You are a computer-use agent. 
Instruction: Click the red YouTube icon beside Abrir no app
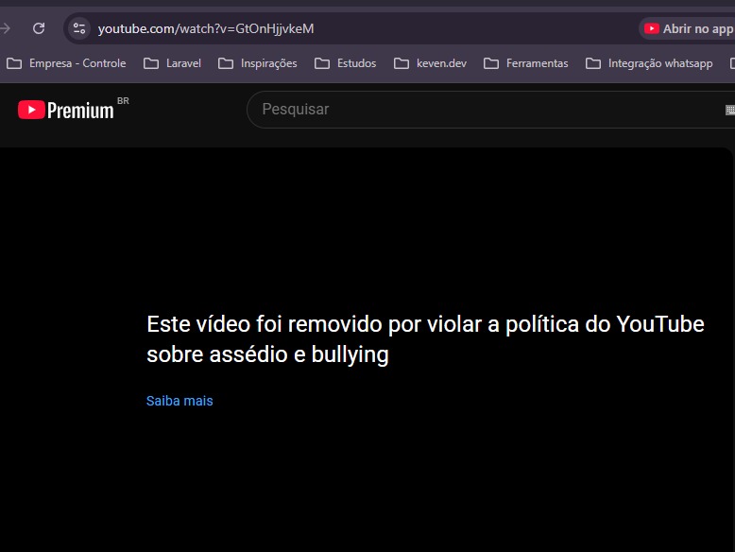pos(651,28)
